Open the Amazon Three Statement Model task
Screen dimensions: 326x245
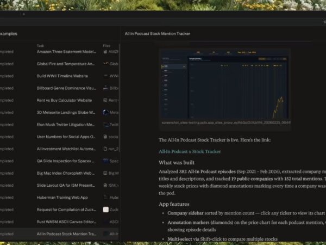click(x=66, y=52)
